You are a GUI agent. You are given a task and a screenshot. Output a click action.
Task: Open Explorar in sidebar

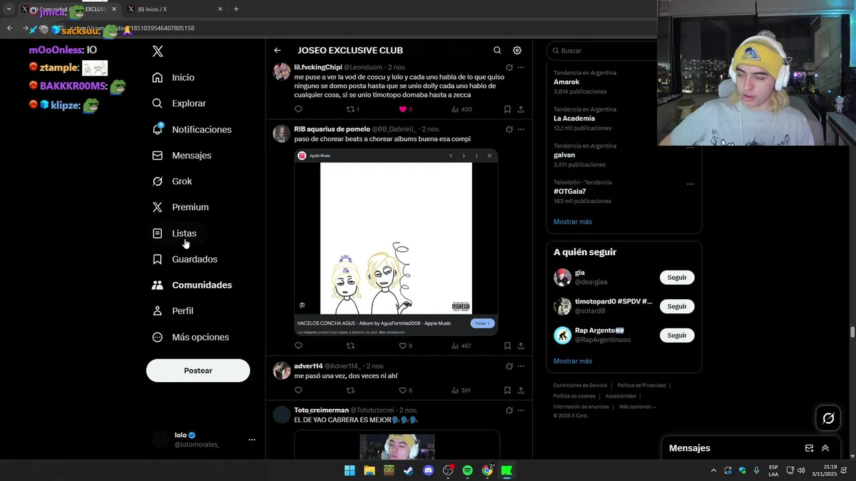click(x=179, y=104)
